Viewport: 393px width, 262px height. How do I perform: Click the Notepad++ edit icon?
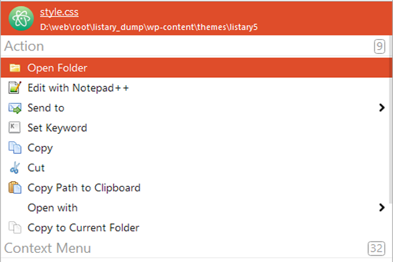(15, 88)
